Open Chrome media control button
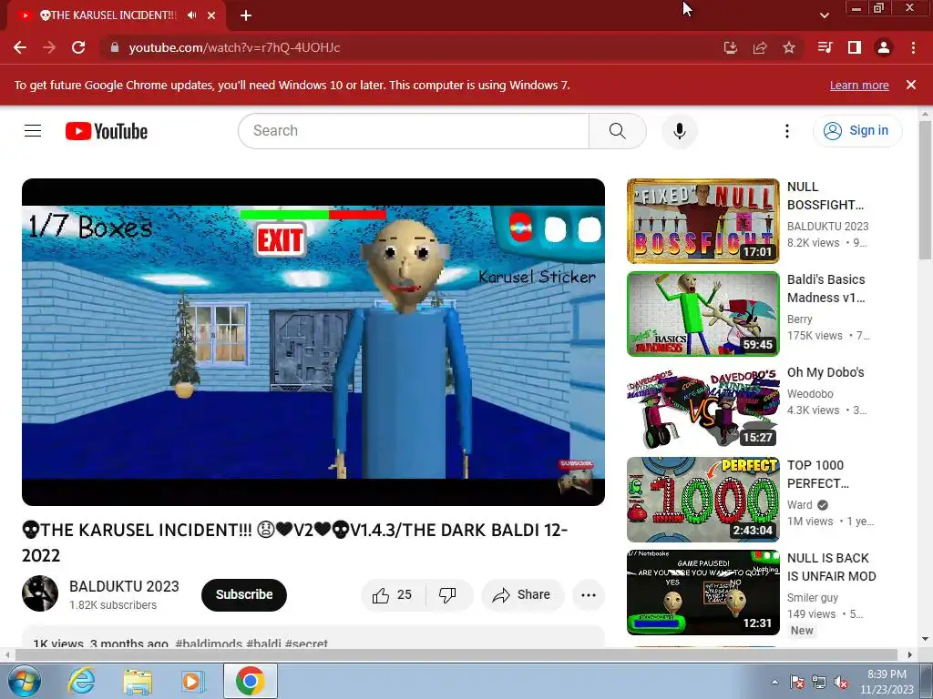Screen dimensions: 933x699 825,47
